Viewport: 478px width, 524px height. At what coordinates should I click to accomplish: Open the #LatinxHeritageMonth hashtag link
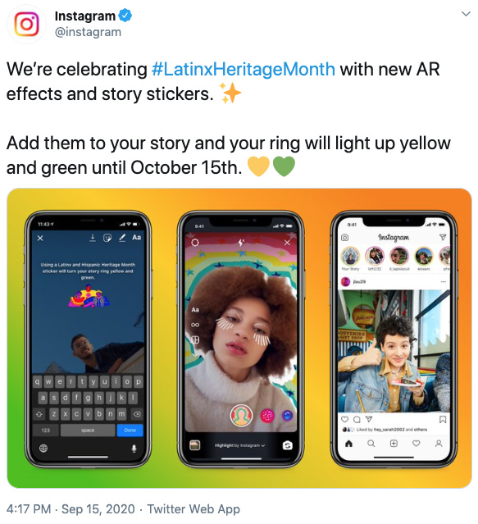(244, 69)
